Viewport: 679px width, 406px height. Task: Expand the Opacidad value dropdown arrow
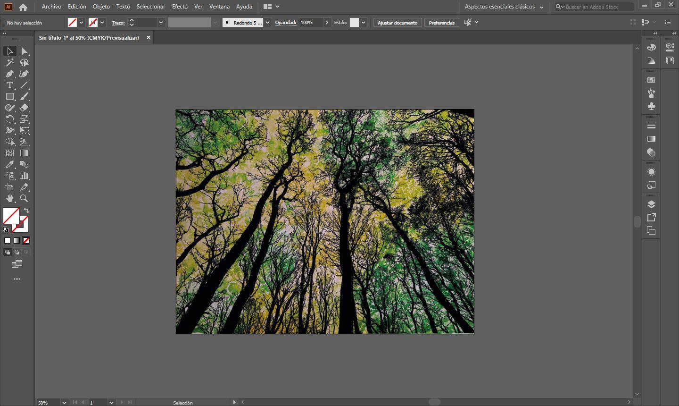pyautogui.click(x=327, y=23)
